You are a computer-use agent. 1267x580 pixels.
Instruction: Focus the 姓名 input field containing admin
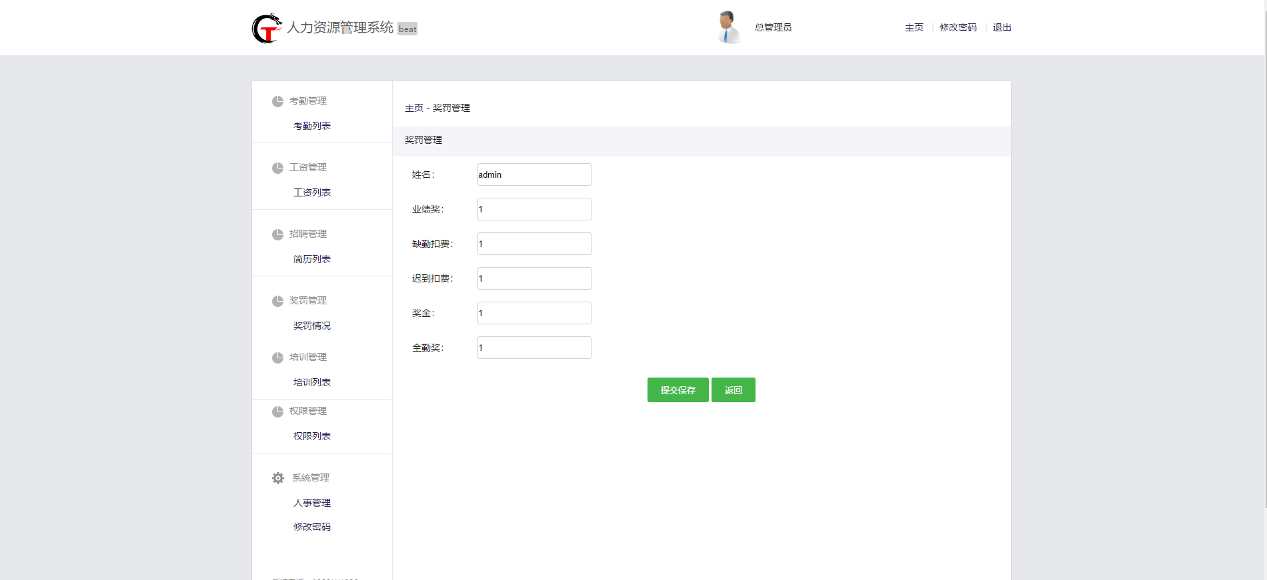click(534, 174)
